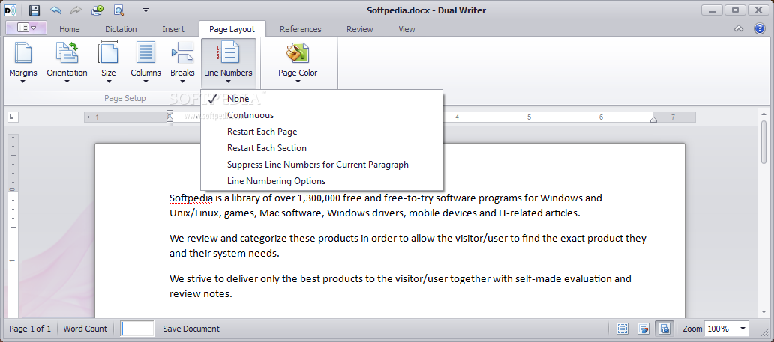Click Word Count in status bar
The width and height of the screenshot is (774, 342).
click(85, 329)
